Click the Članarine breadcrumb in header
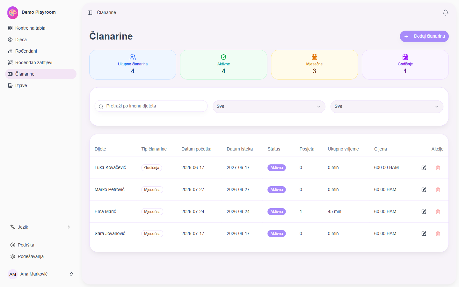 coord(106,12)
